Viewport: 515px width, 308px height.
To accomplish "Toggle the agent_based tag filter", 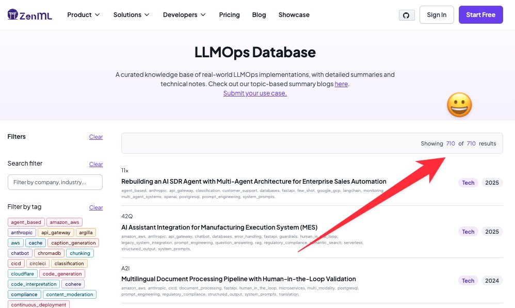I will [26, 222].
